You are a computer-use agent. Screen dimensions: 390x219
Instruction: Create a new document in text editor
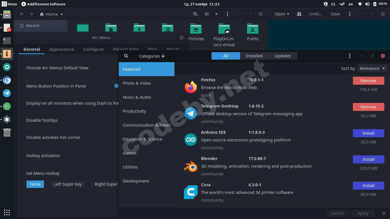click(299, 14)
